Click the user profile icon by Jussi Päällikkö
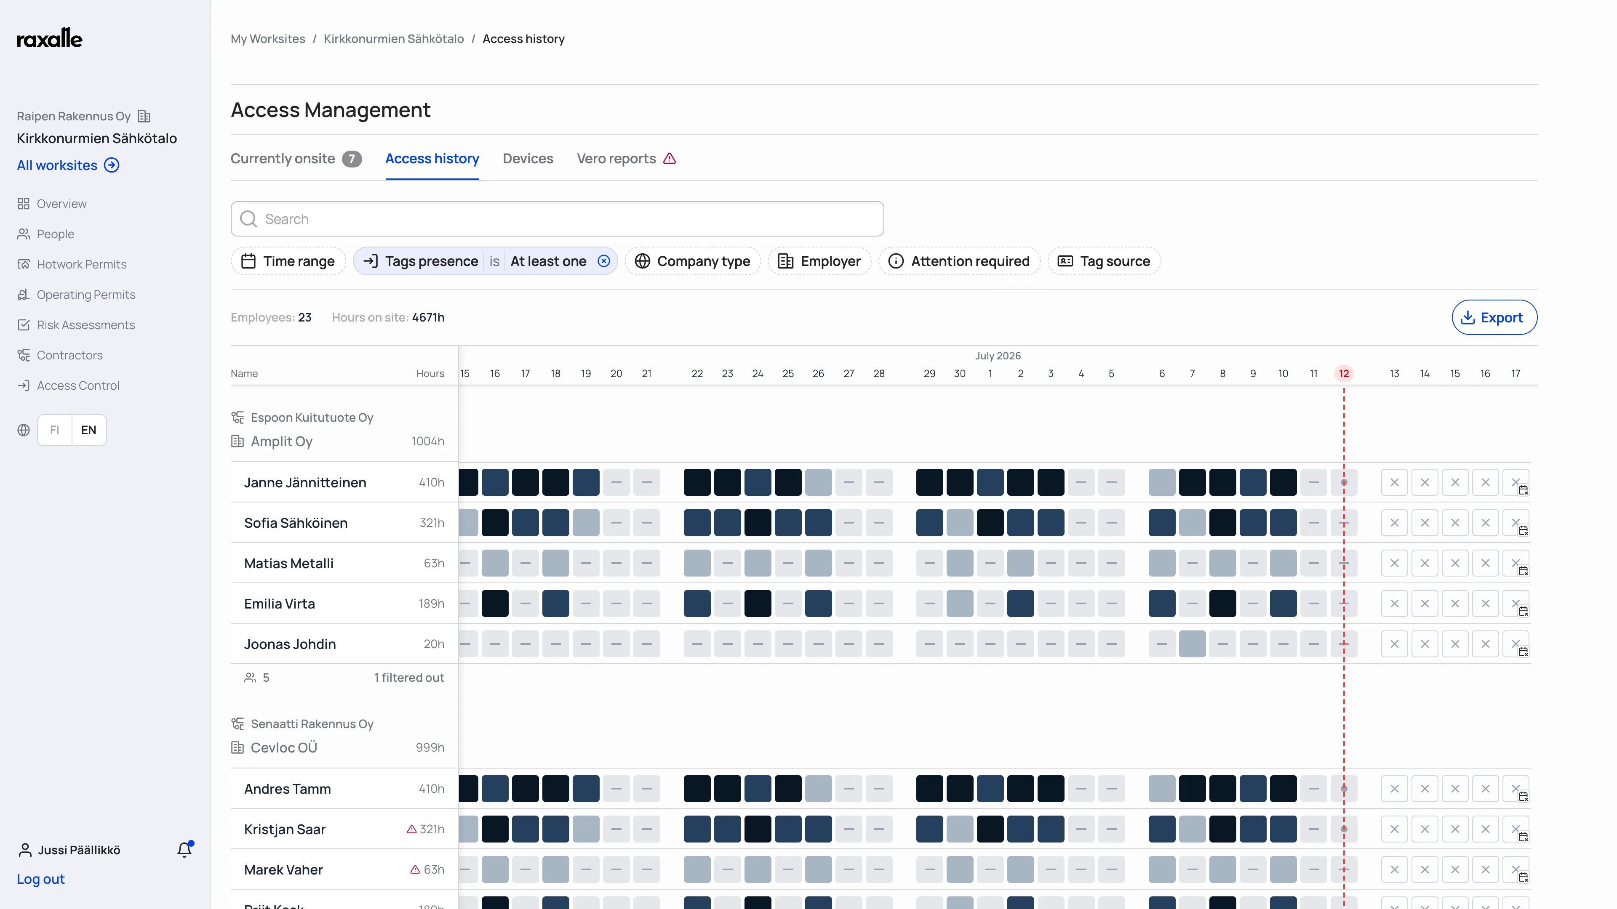The image size is (1617, 909). 25,850
